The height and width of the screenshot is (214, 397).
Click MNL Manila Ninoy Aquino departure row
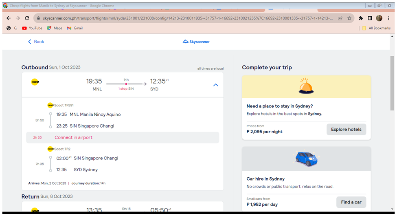tap(88, 115)
